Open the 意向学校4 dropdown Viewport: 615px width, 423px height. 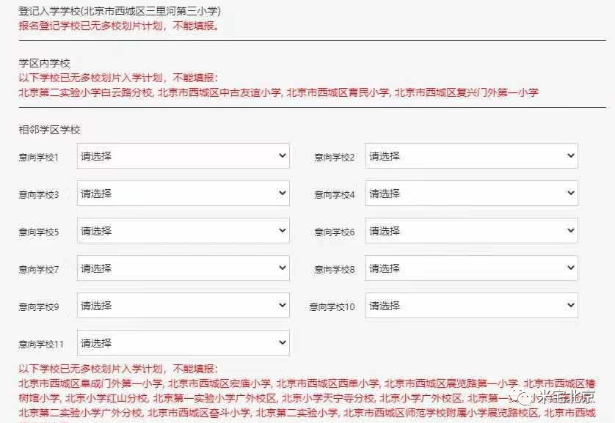(471, 193)
